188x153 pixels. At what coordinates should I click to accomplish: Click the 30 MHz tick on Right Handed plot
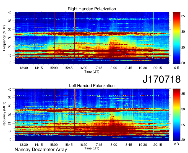(10, 29)
